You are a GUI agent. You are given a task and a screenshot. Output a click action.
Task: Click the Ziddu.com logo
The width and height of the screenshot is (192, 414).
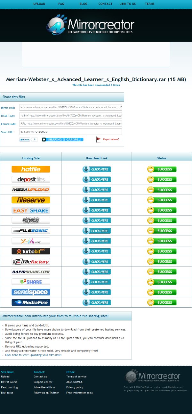[31, 241]
